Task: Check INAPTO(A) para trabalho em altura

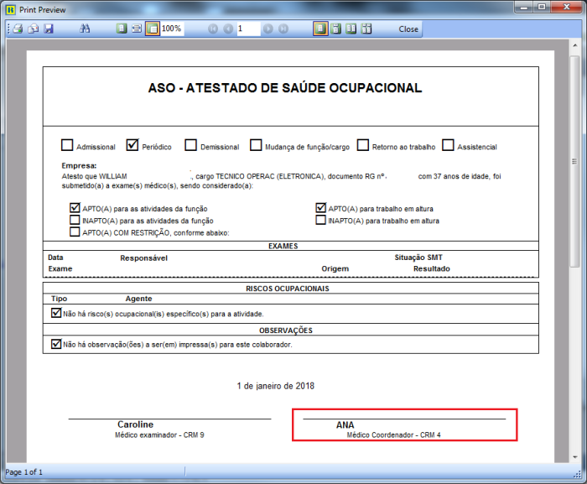Action: [x=320, y=220]
